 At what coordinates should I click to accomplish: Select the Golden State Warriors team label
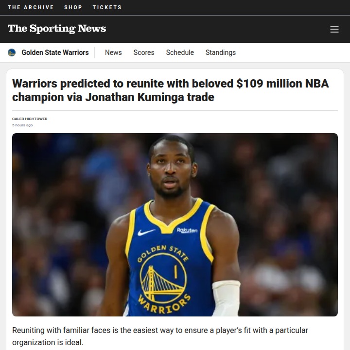coord(55,52)
